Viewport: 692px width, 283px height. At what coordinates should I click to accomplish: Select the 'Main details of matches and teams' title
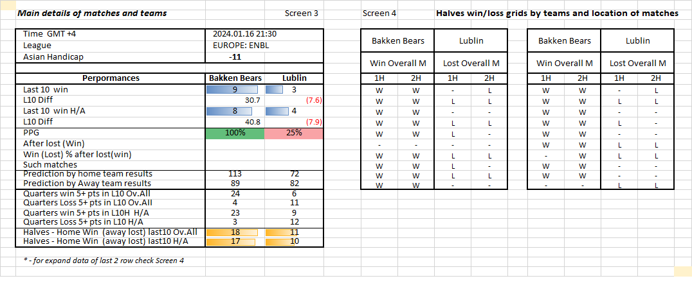[92, 13]
